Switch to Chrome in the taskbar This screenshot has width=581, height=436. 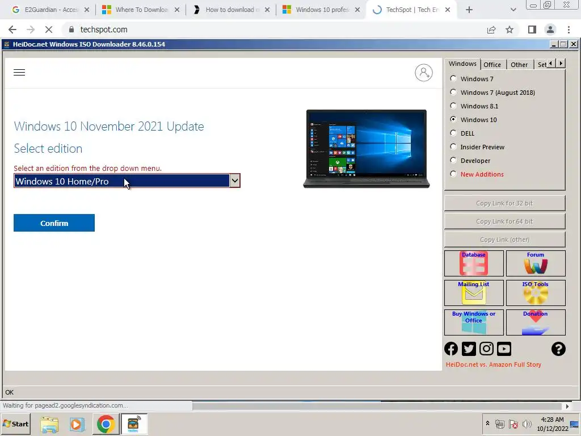106,424
